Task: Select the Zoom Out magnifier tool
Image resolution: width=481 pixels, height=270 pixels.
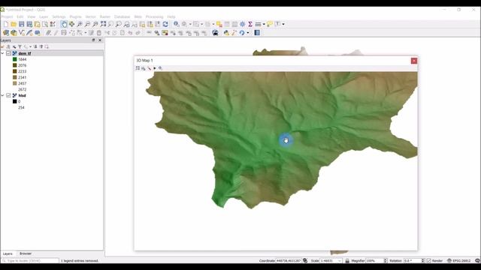Action: [x=87, y=24]
